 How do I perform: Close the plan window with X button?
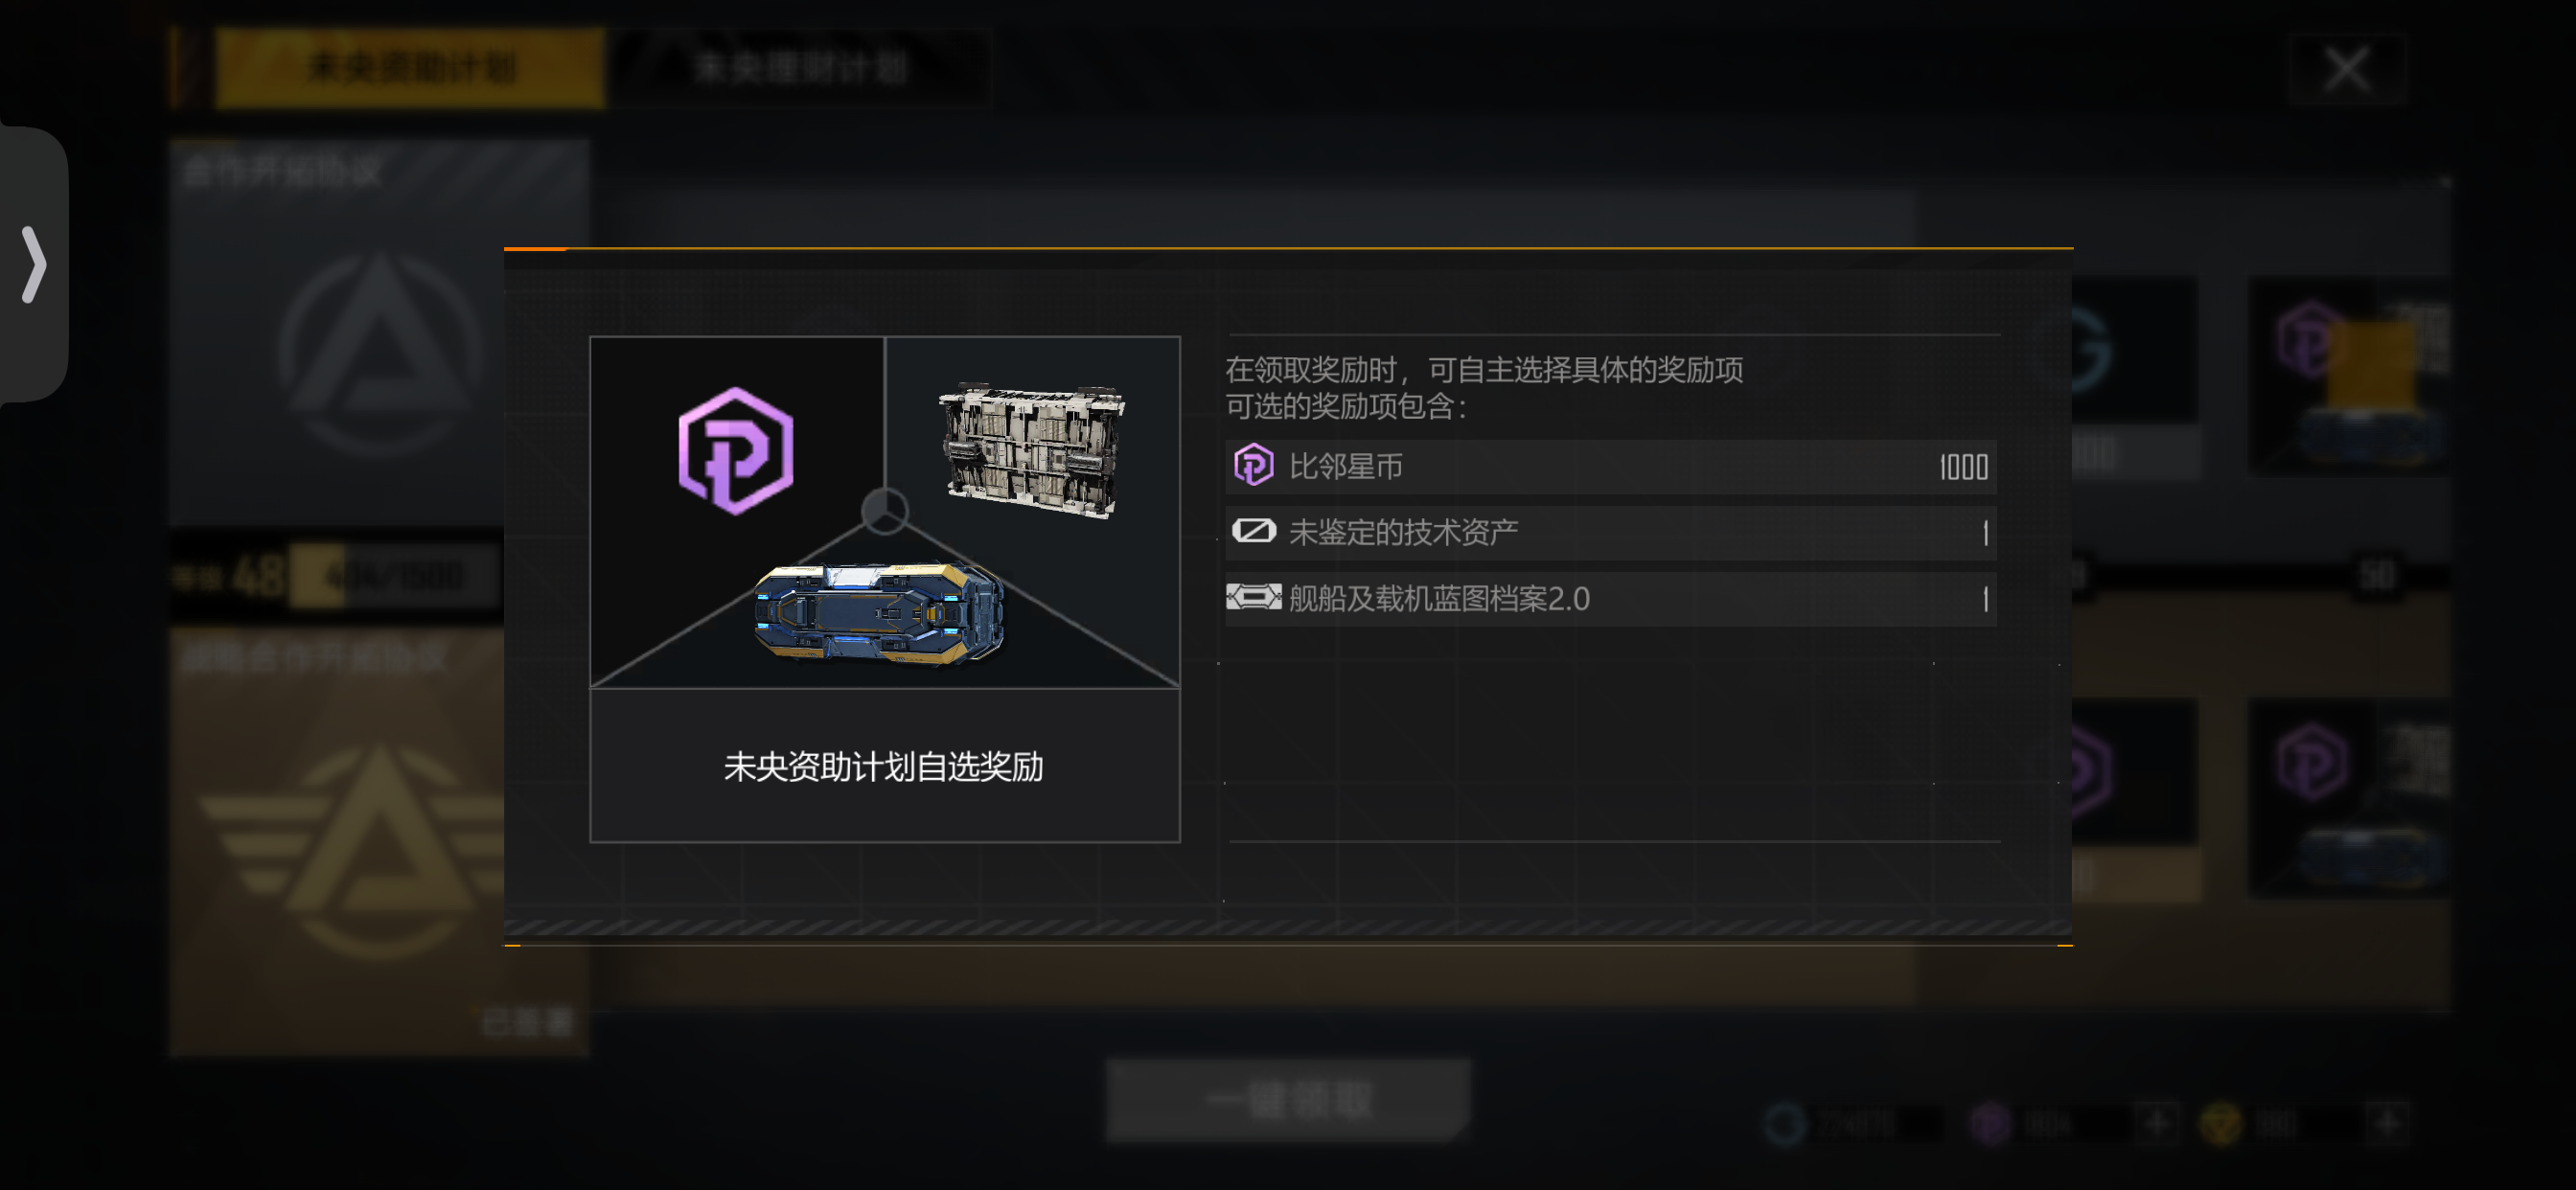[x=2346, y=69]
